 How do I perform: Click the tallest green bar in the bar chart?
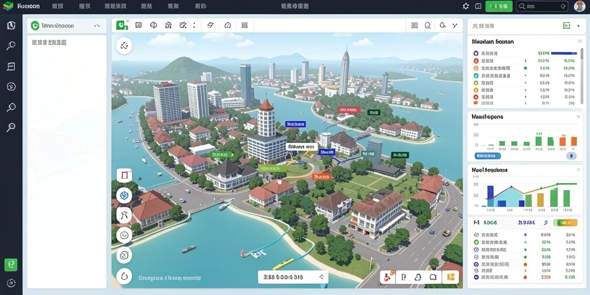coord(539,141)
